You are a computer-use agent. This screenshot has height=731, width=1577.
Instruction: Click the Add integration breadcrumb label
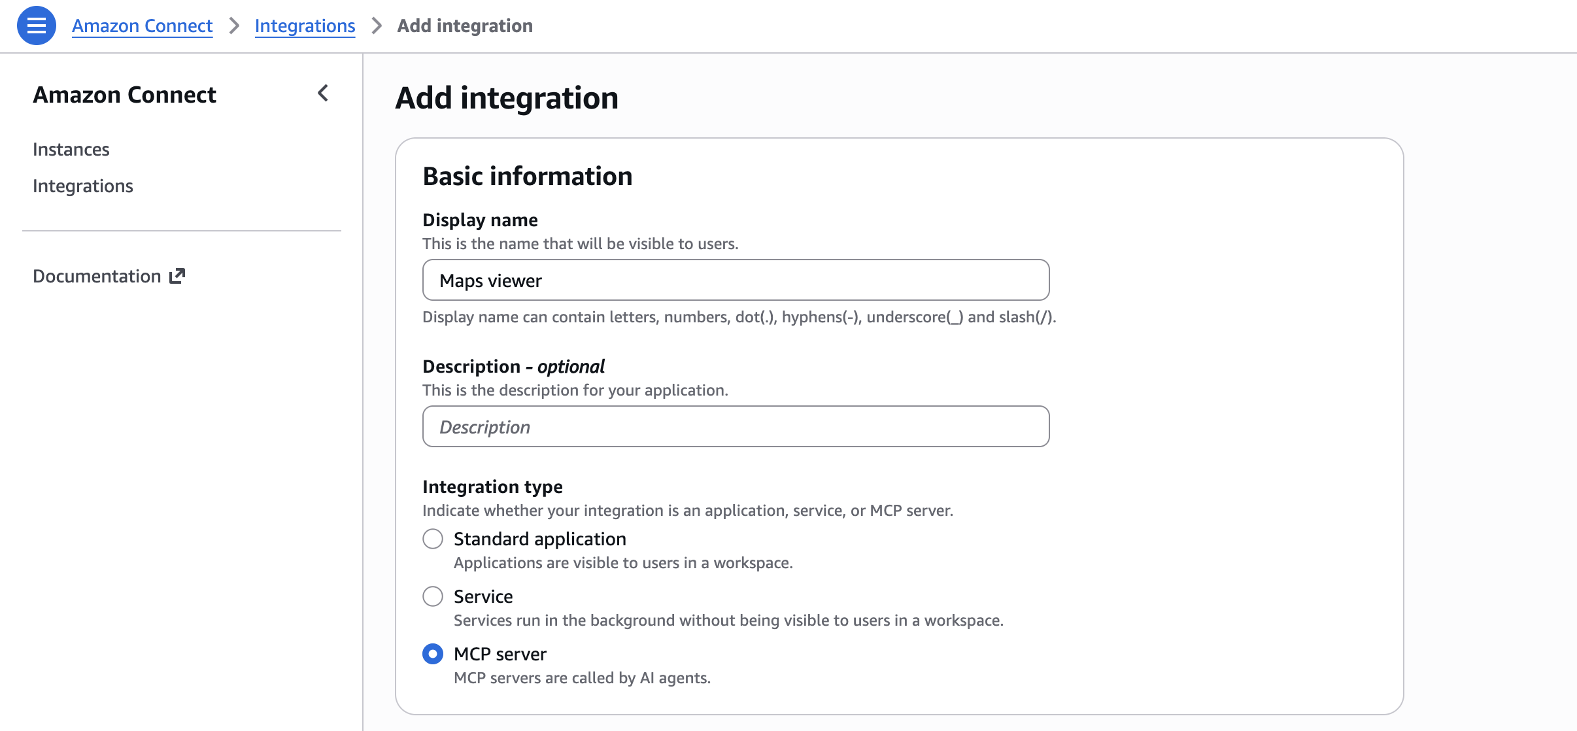[464, 25]
